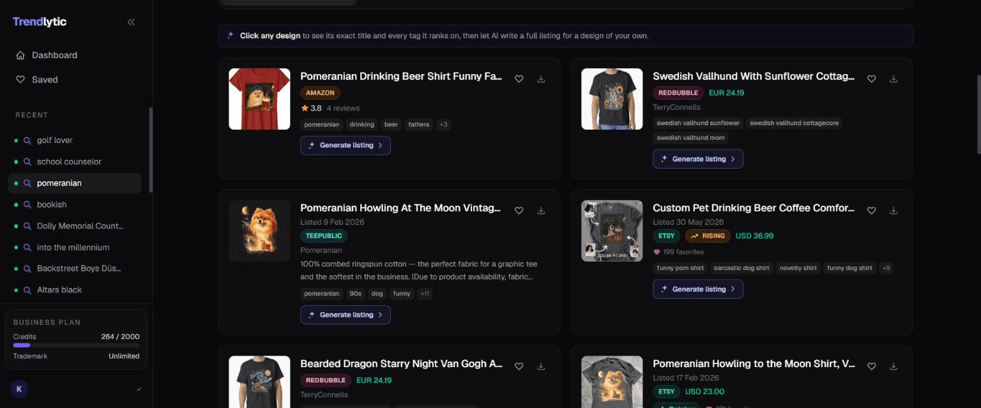Click the "swedish vallhund cottagecore" tag

pyautogui.click(x=794, y=123)
